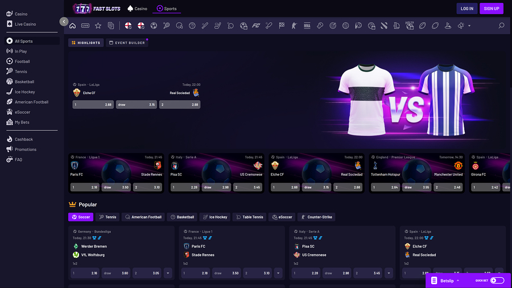
Task: Expand more markets for Paris FC match
Action: [x=278, y=273]
